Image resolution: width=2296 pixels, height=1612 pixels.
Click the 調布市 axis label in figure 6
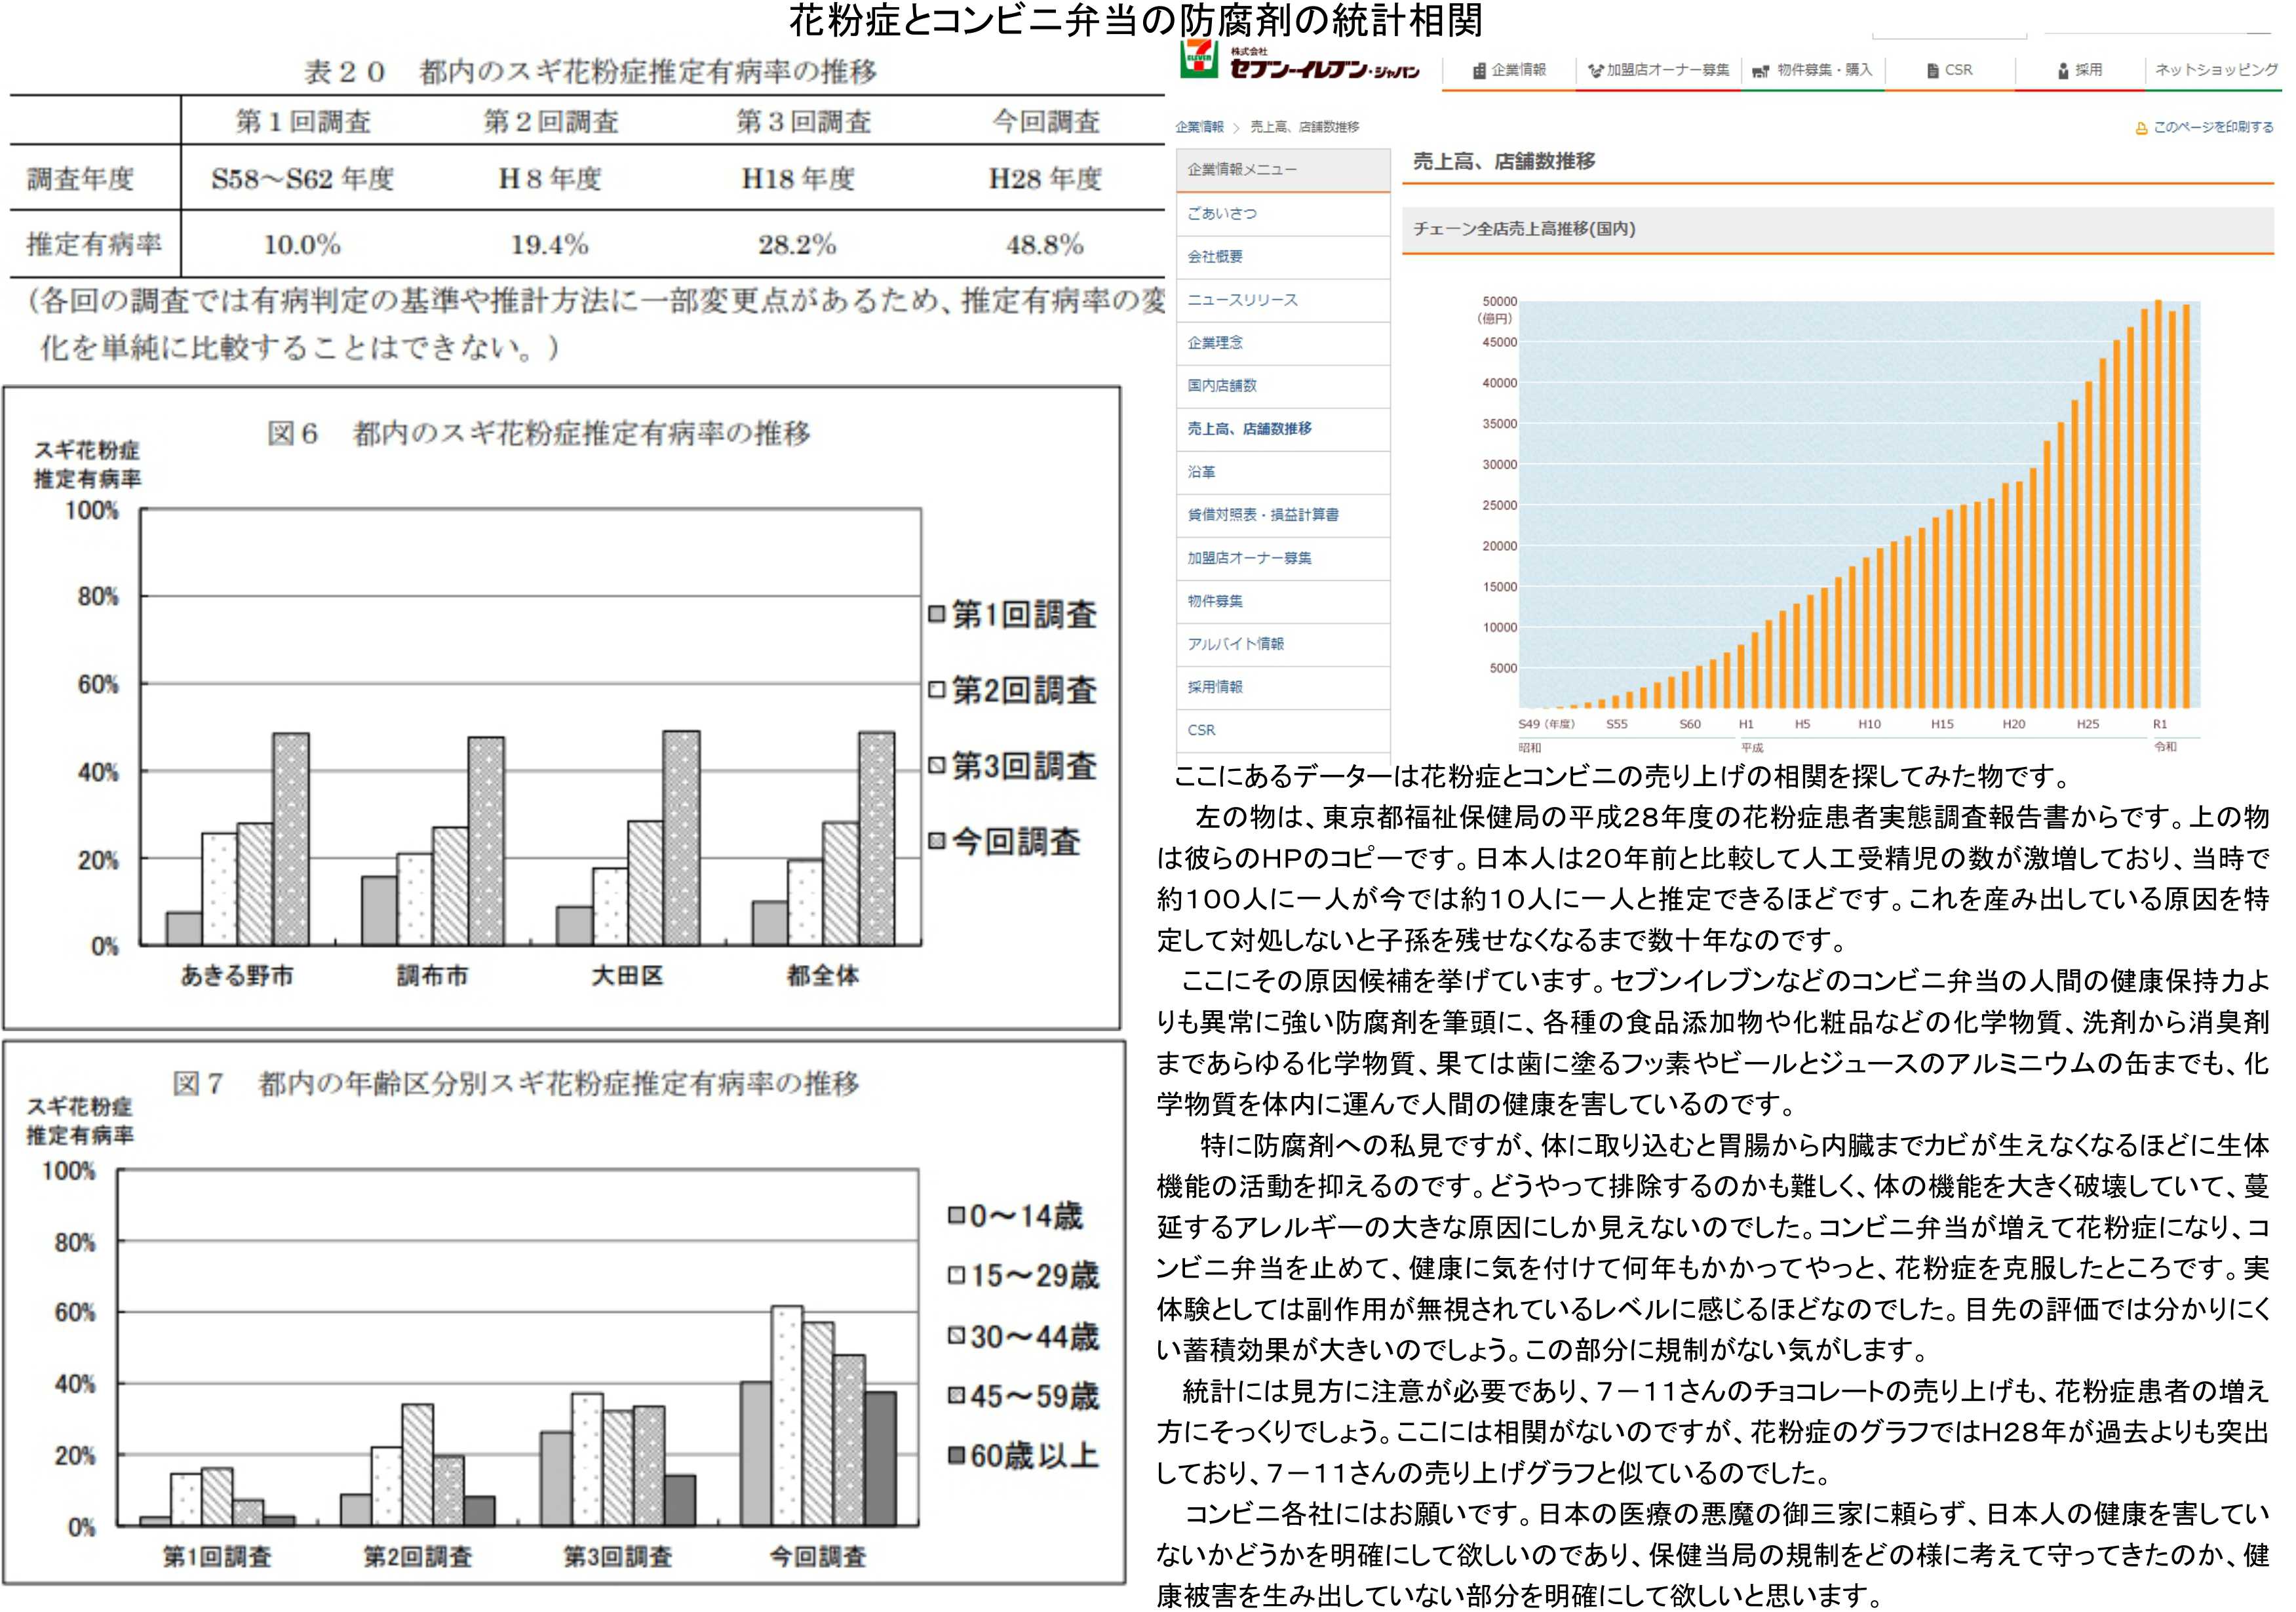click(432, 976)
